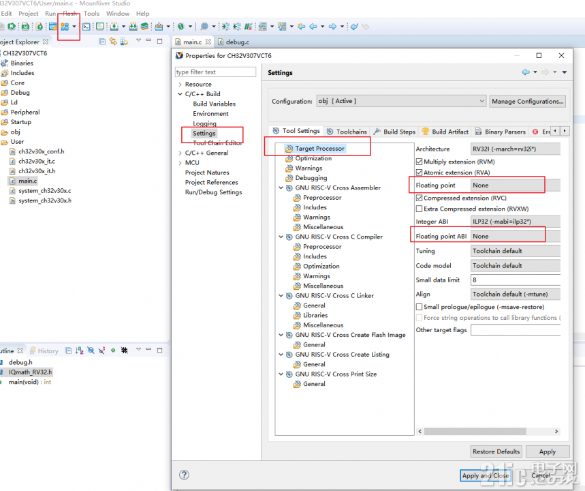Switch to the Build Artifact tab
The width and height of the screenshot is (585, 491).
click(x=445, y=132)
